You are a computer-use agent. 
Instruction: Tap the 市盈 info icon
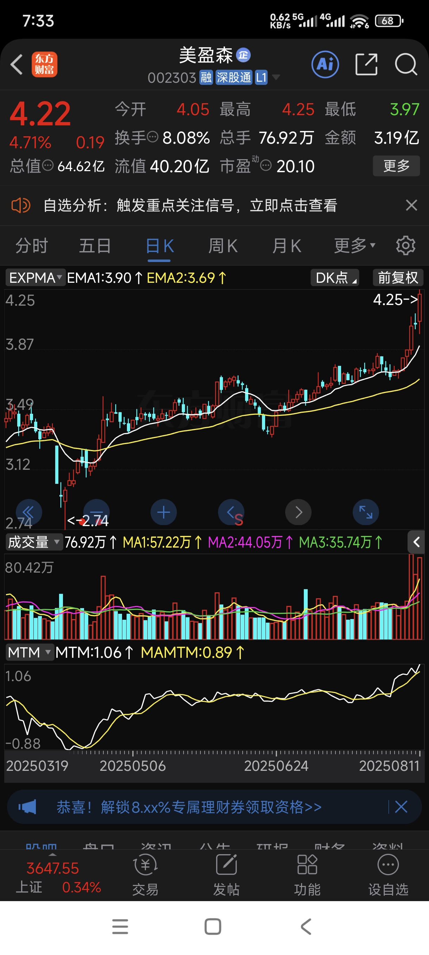coord(266,166)
